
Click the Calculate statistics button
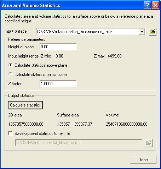click(25, 105)
